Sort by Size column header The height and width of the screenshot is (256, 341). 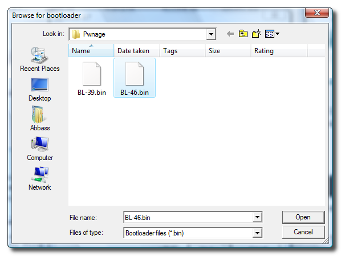click(228, 50)
